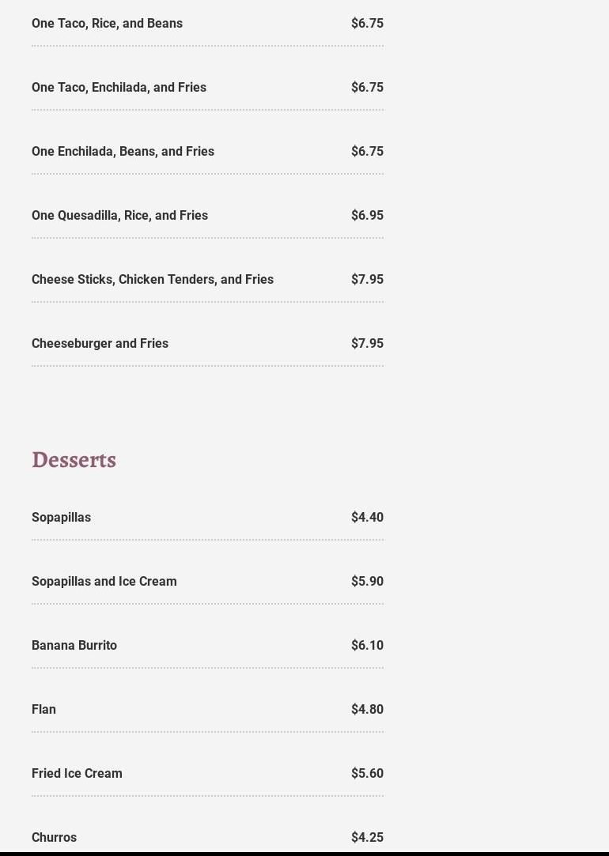Click the Banana Burrito dessert
This screenshot has width=609, height=856.
coord(74,646)
